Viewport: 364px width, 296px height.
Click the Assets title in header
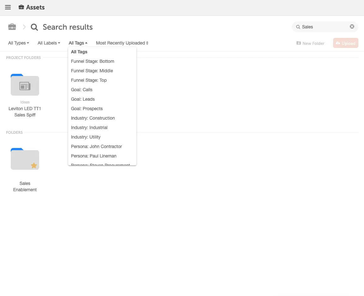(35, 7)
